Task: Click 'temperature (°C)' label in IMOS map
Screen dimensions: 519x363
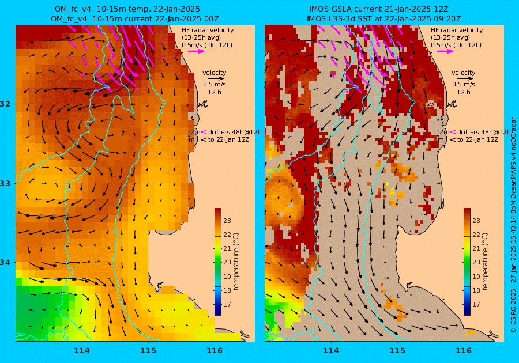Action: pyautogui.click(x=484, y=262)
